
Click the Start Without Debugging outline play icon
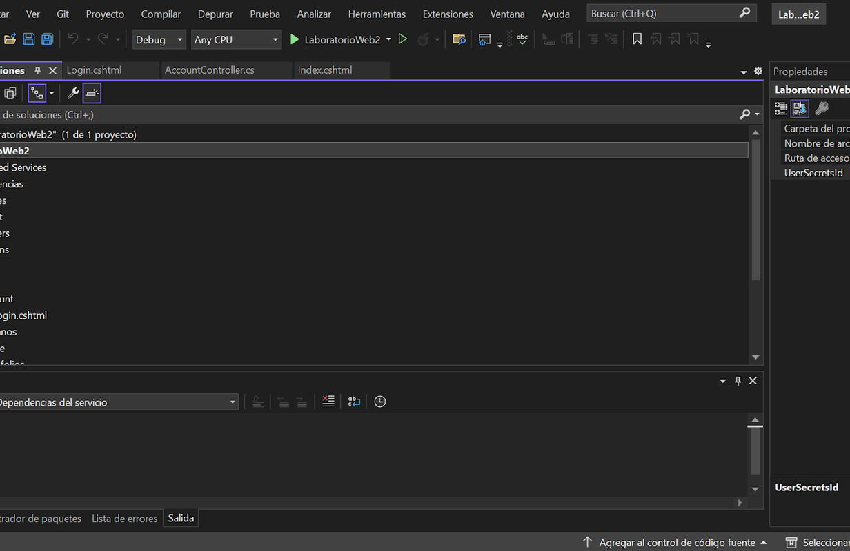[403, 39]
